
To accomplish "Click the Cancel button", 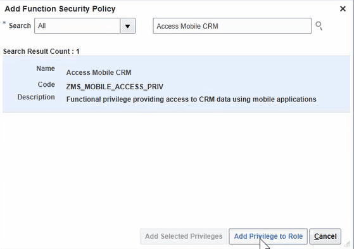I will (325, 236).
